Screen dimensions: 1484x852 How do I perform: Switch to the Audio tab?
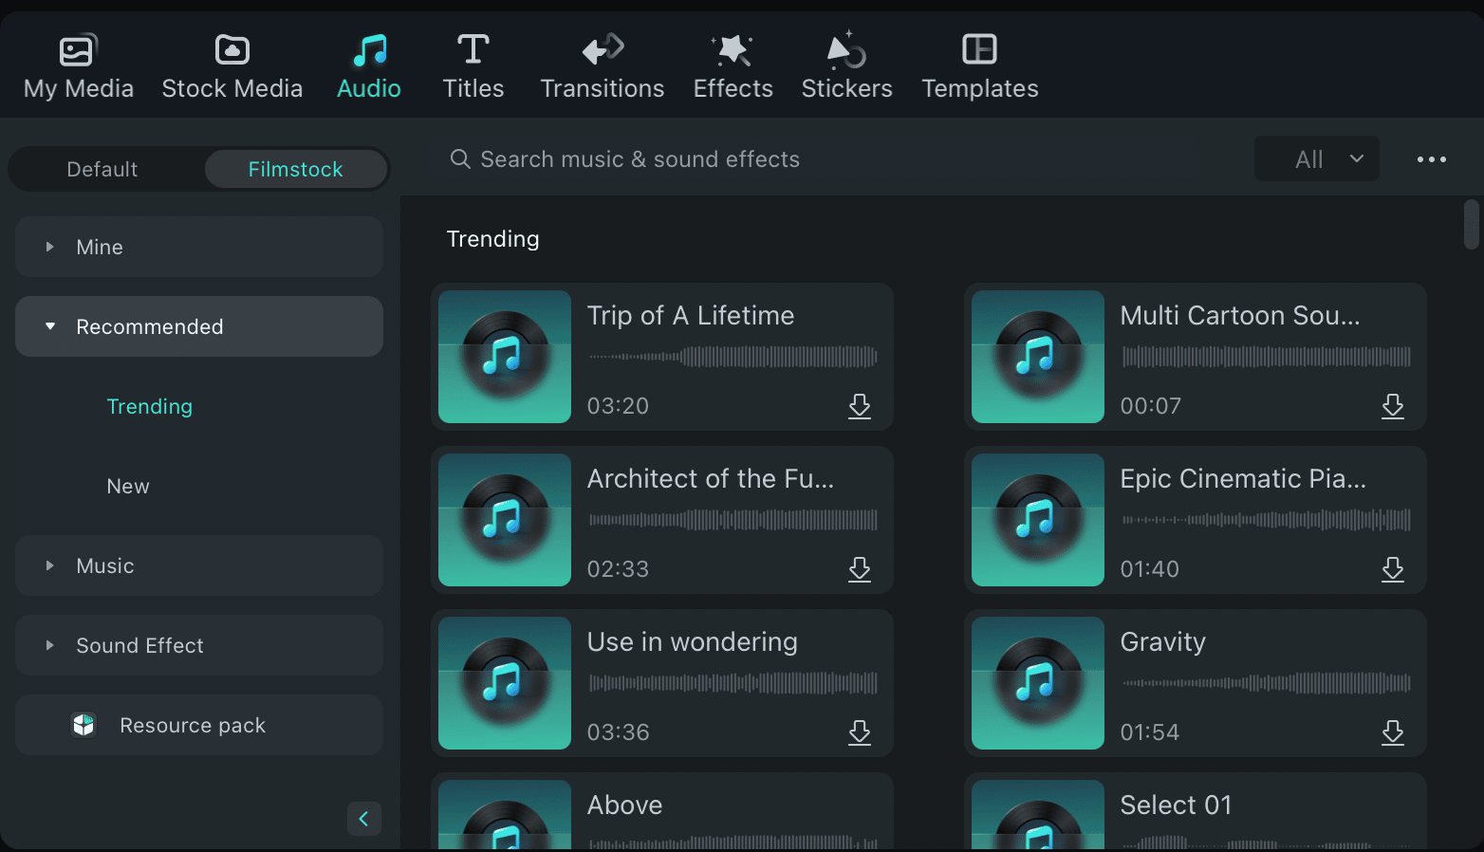tap(369, 67)
